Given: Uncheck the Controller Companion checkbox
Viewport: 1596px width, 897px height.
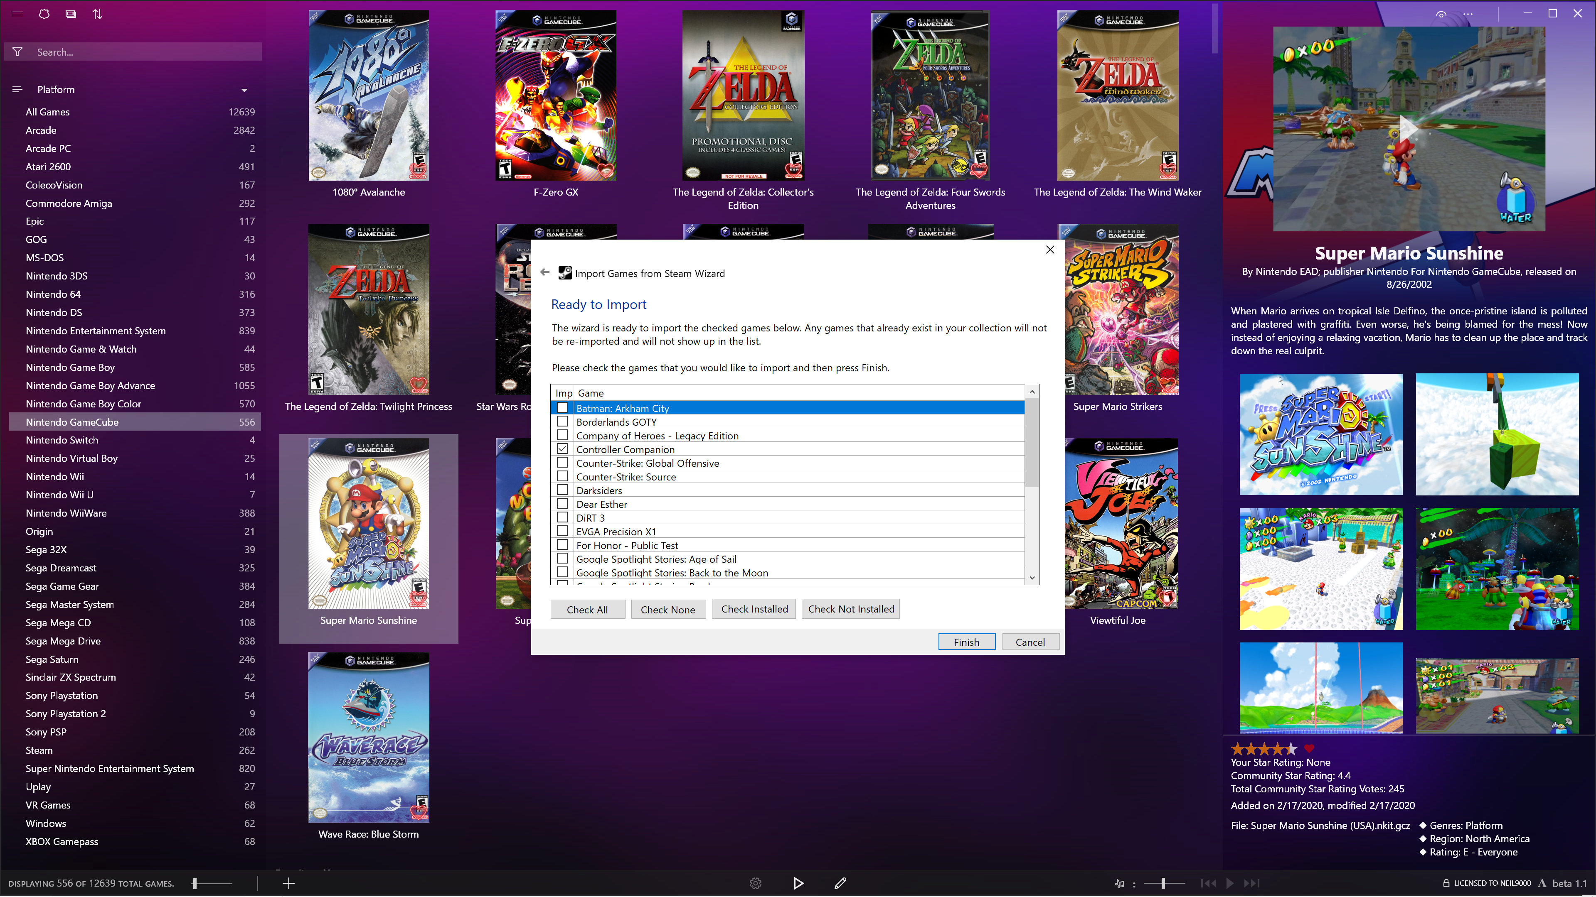Looking at the screenshot, I should [x=562, y=449].
